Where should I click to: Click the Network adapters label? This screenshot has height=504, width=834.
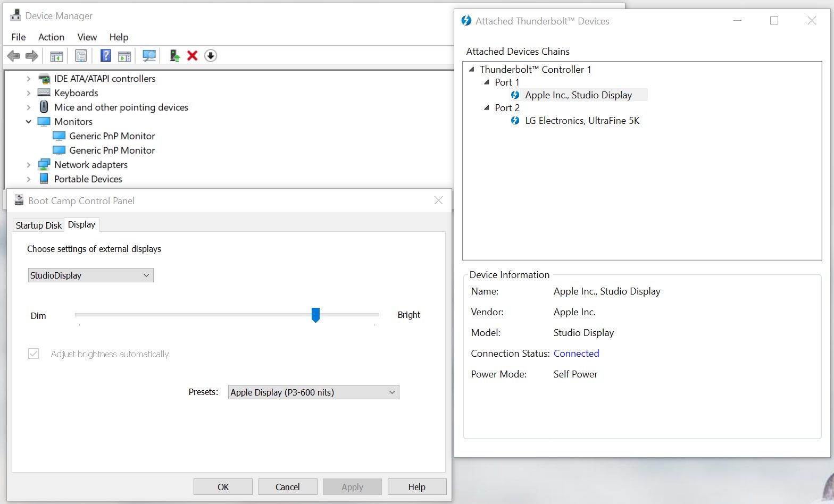pos(91,165)
